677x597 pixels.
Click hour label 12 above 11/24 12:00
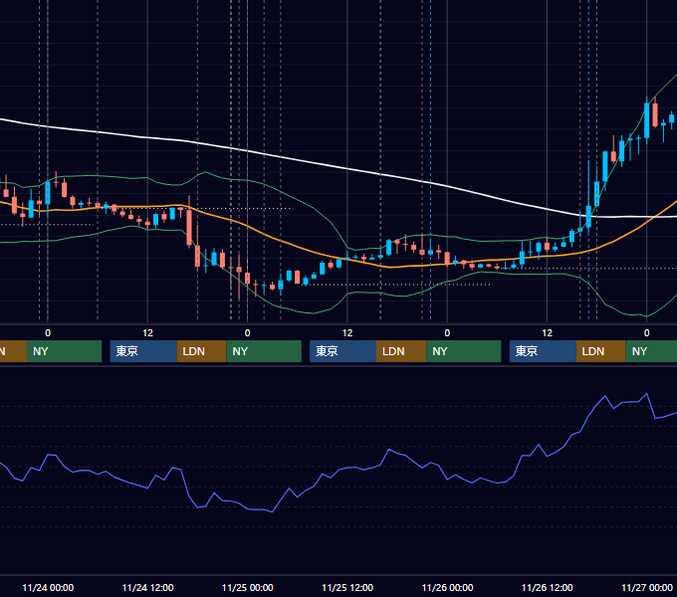click(147, 333)
